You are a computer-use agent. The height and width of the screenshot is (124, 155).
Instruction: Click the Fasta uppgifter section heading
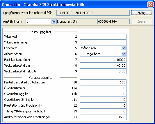(x=40, y=32)
